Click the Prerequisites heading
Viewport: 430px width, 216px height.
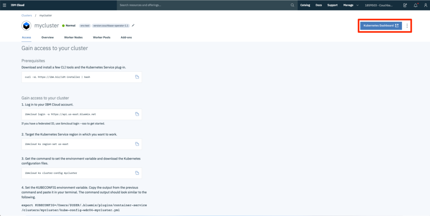point(33,61)
